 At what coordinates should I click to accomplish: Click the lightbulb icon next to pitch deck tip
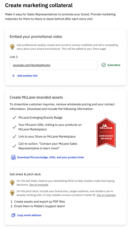pos(12,193)
